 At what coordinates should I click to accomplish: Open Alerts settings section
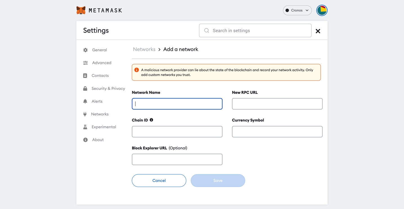coord(97,101)
